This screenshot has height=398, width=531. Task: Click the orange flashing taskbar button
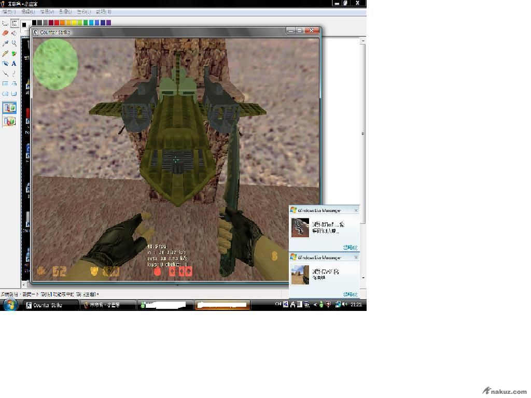[x=222, y=305]
